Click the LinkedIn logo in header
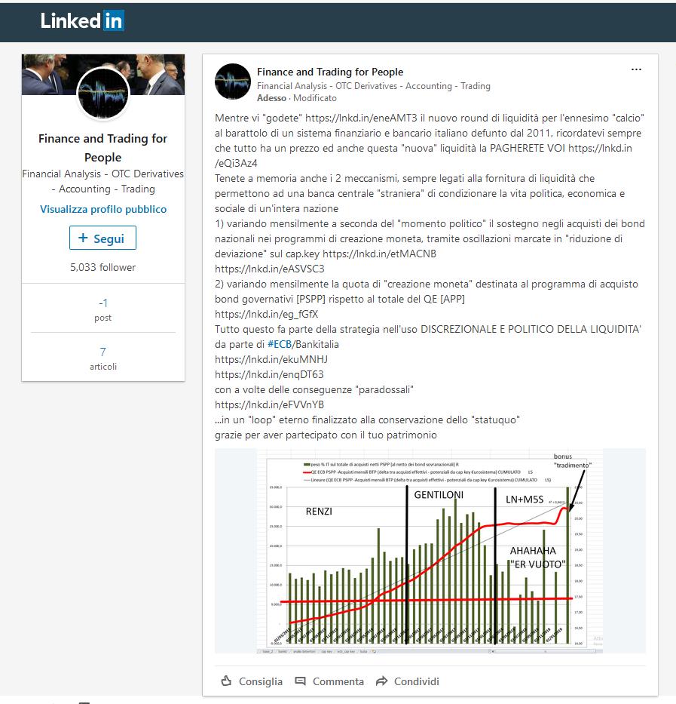 tap(82, 21)
